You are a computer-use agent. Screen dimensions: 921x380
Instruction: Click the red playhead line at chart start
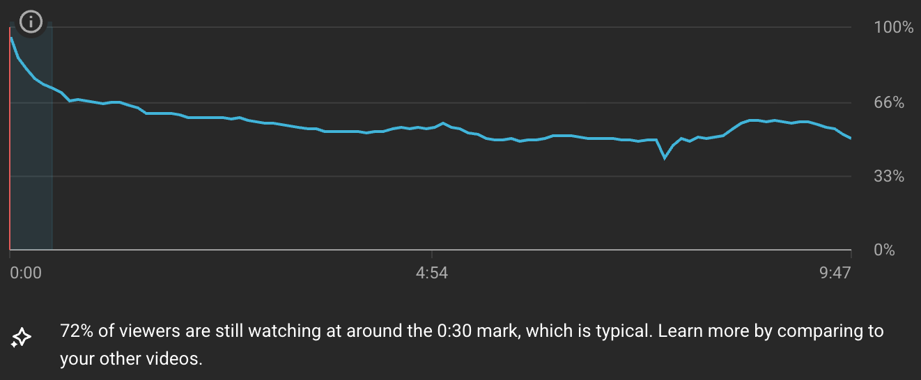10,174
